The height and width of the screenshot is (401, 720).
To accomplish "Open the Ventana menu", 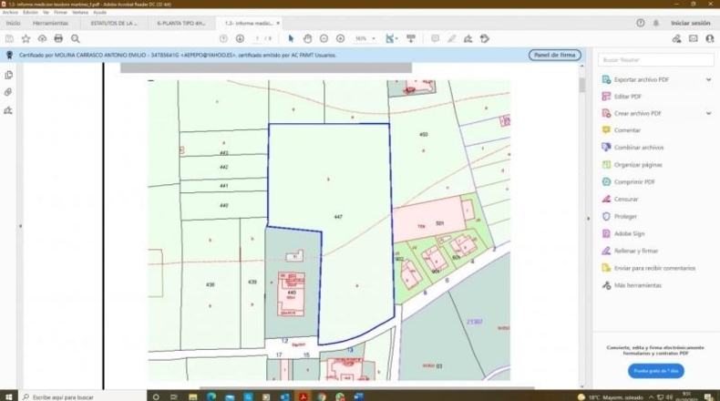I will coord(80,13).
